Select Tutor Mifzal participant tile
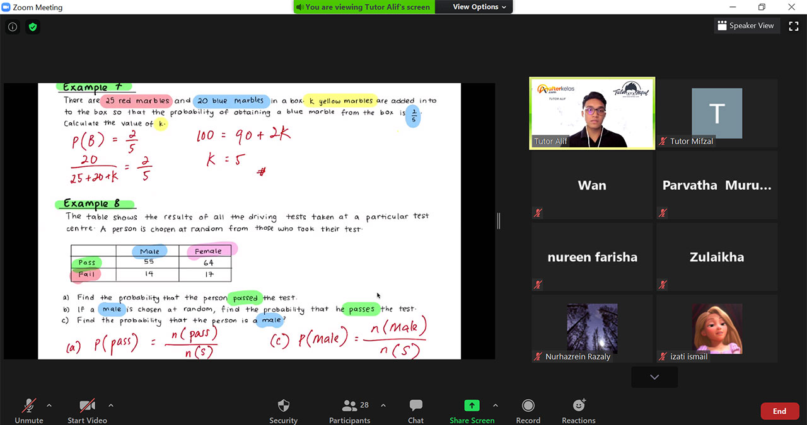Image resolution: width=807 pixels, height=425 pixels. coord(717,113)
